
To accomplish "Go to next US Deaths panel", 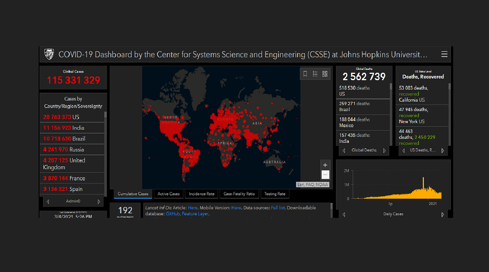I will tap(443, 151).
